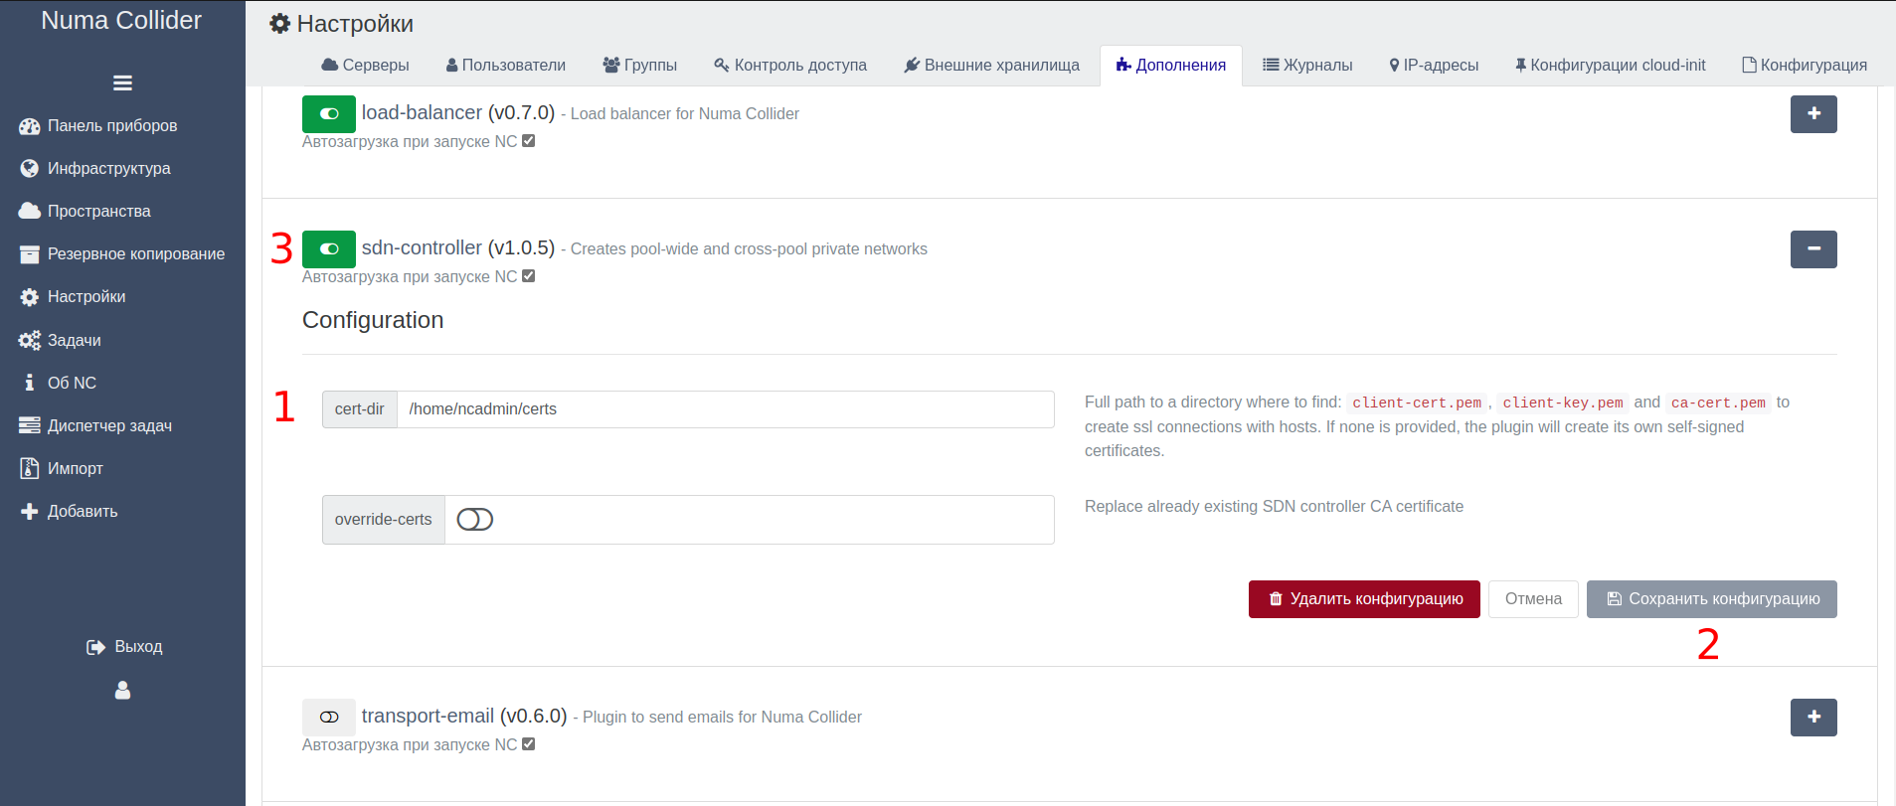Click Удалить конфигурацию button
Image resolution: width=1896 pixels, height=806 pixels.
click(1364, 599)
